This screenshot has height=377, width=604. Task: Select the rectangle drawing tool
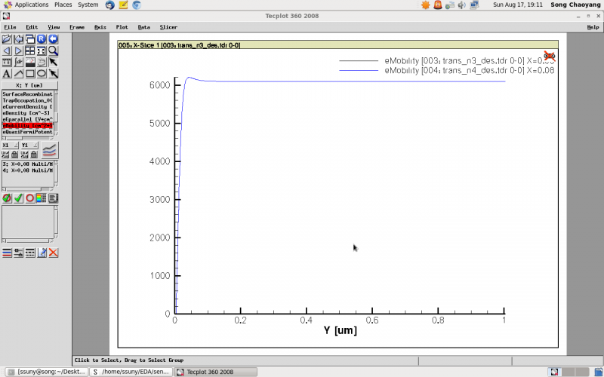pos(29,73)
